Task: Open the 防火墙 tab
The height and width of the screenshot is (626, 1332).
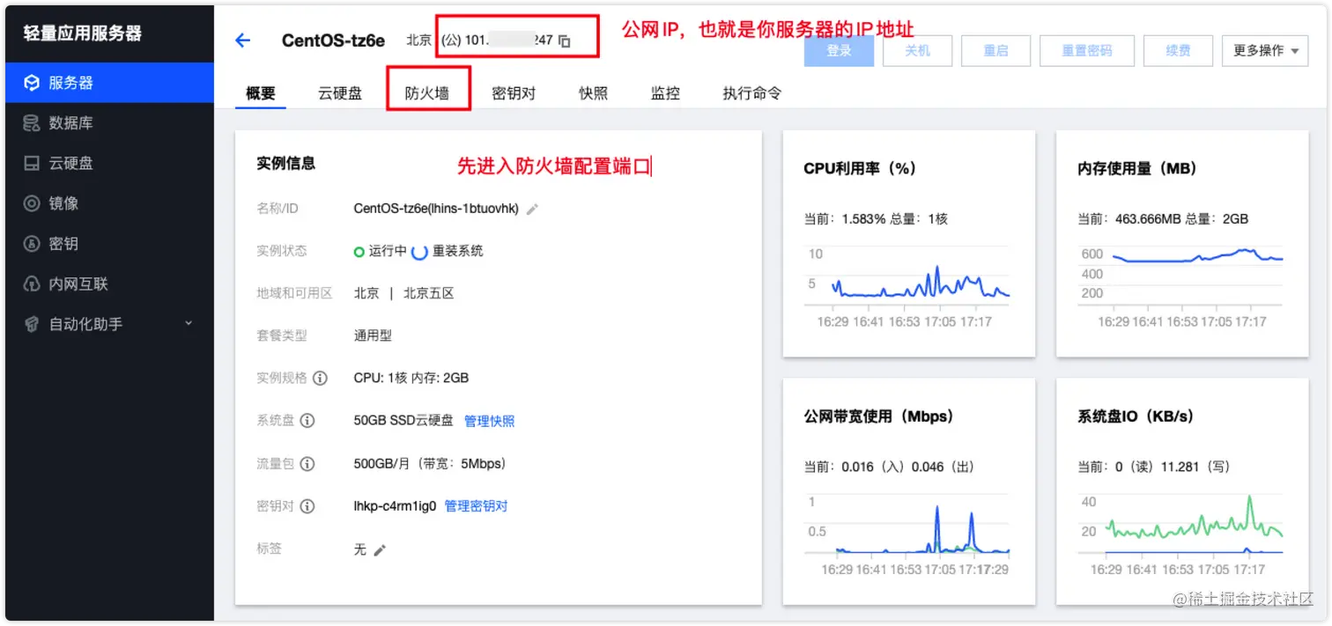Action: point(427,93)
